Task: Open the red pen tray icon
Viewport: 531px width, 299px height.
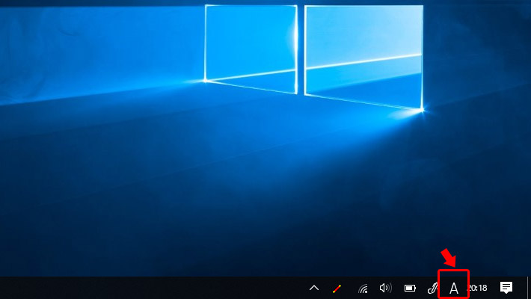Action: [337, 289]
